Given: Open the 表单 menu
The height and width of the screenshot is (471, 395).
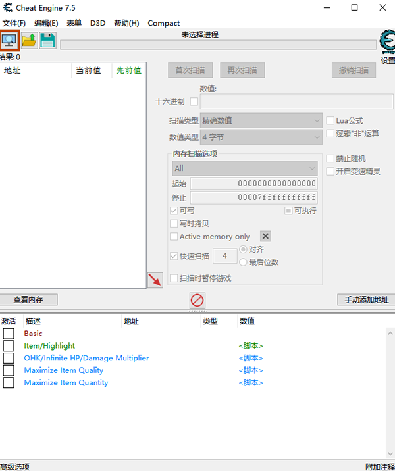Looking at the screenshot, I should 74,23.
